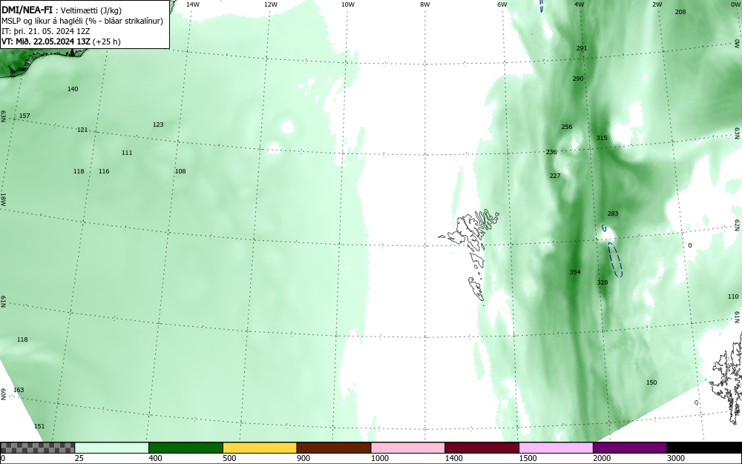Click the map value 151
Image resolution: width=742 pixels, height=464 pixels.
(x=39, y=426)
